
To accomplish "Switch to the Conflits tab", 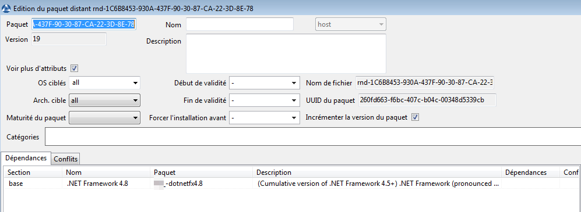I will point(66,159).
